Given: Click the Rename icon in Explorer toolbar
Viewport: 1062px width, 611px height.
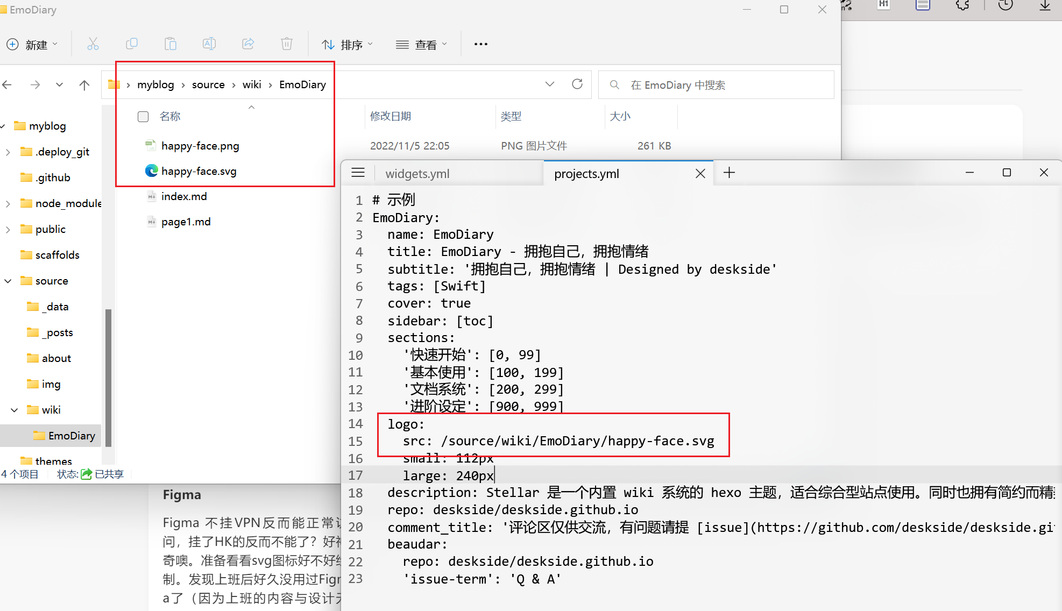Looking at the screenshot, I should click(209, 44).
